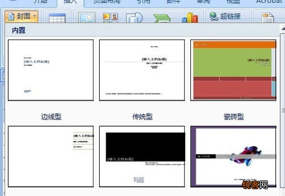Viewport: 285px width, 196px height.
Task: Insert a chart with the bar chart icon
Action: pyautogui.click(x=190, y=17)
